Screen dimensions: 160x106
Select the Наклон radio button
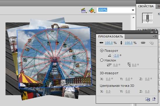point(102,60)
